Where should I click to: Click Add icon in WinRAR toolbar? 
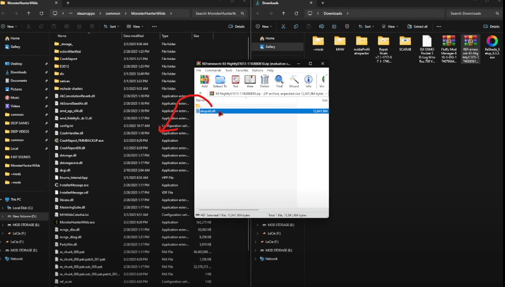point(204,81)
